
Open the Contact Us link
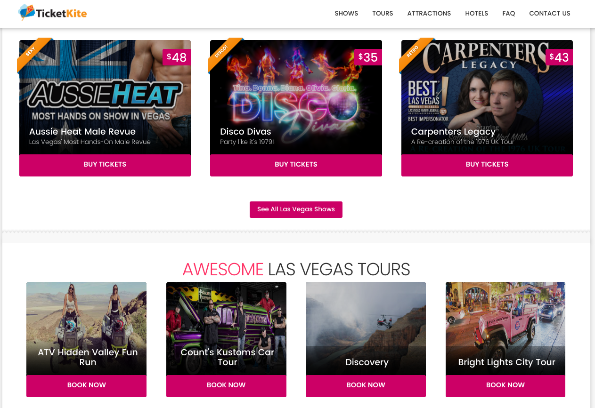pyautogui.click(x=550, y=13)
